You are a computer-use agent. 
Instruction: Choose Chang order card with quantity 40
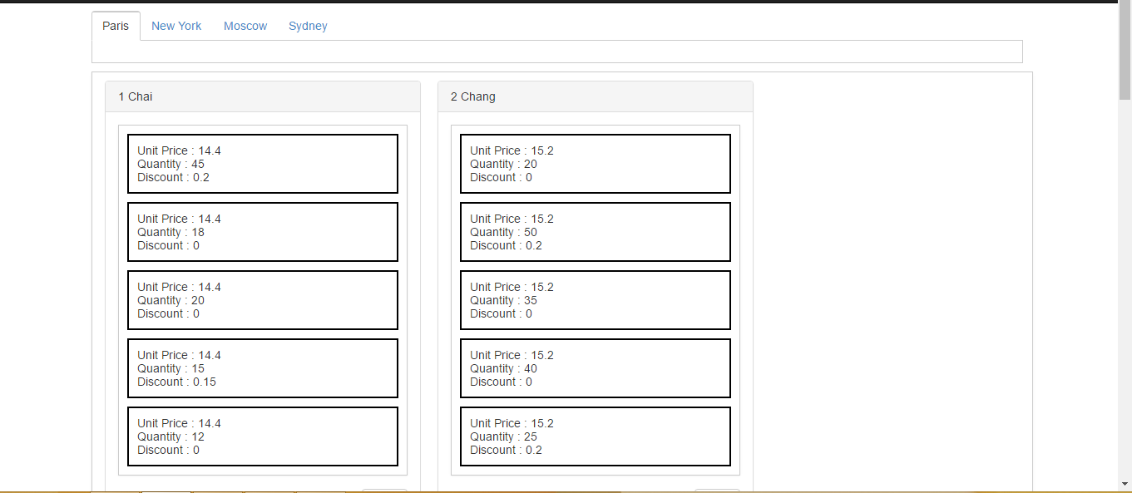point(595,368)
